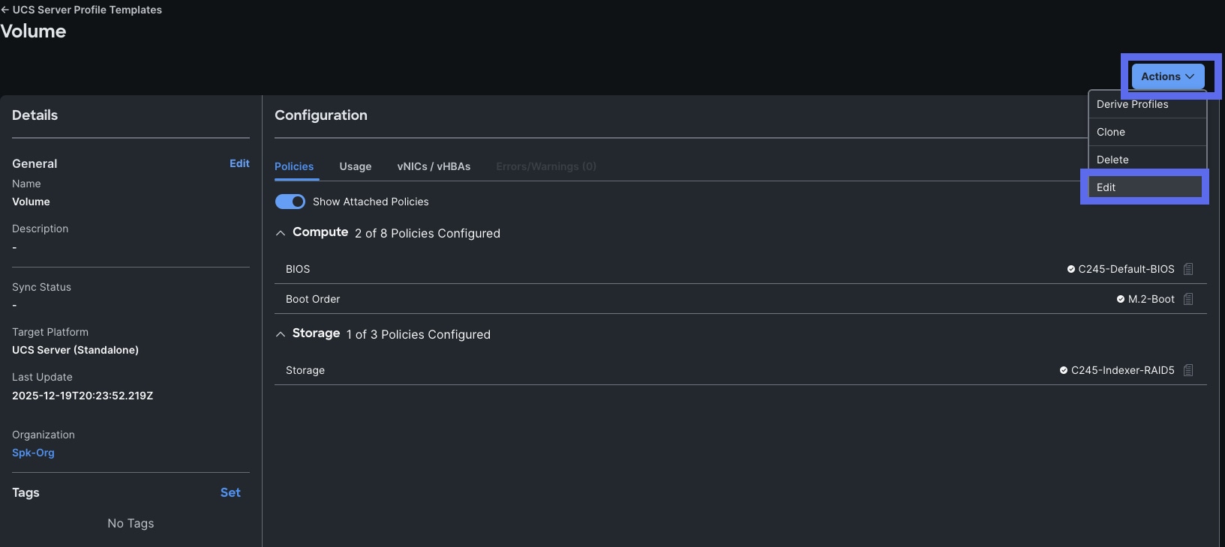Click the document icon next to M.2-Boot policy
The height and width of the screenshot is (547, 1225).
click(1188, 299)
